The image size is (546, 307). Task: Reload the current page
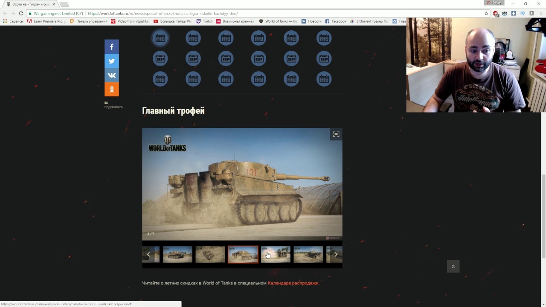click(x=21, y=13)
